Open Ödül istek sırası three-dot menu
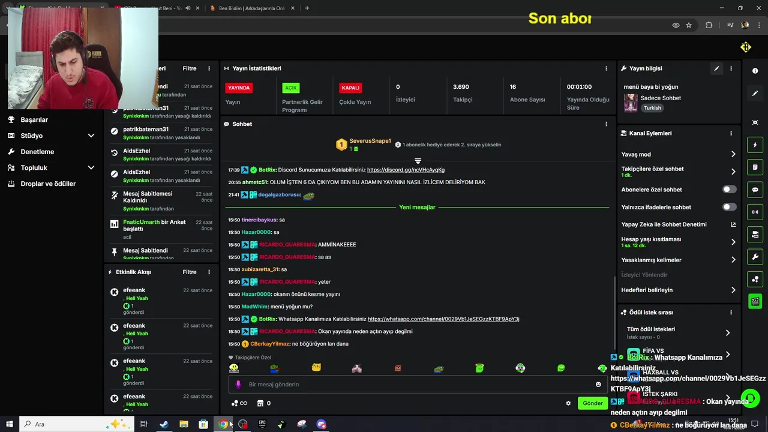Image resolution: width=768 pixels, height=432 pixels. point(731,313)
